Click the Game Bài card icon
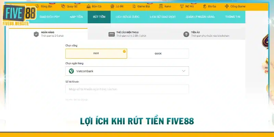This screenshot has height=137, width=274. pos(134,7)
